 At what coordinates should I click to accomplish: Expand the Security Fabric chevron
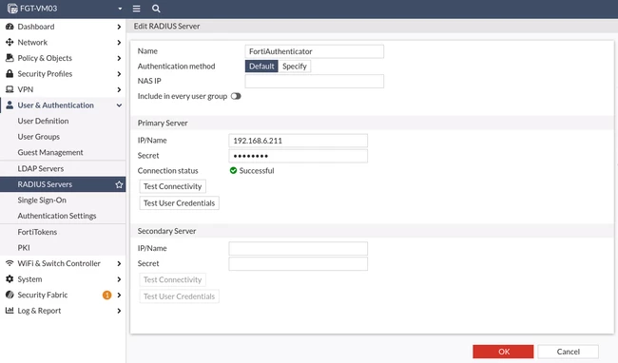tap(119, 295)
